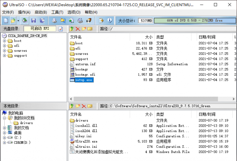The height and width of the screenshot is (161, 237).
Task: Click the properties icon in local pane toolbar
Action: coord(90,106)
